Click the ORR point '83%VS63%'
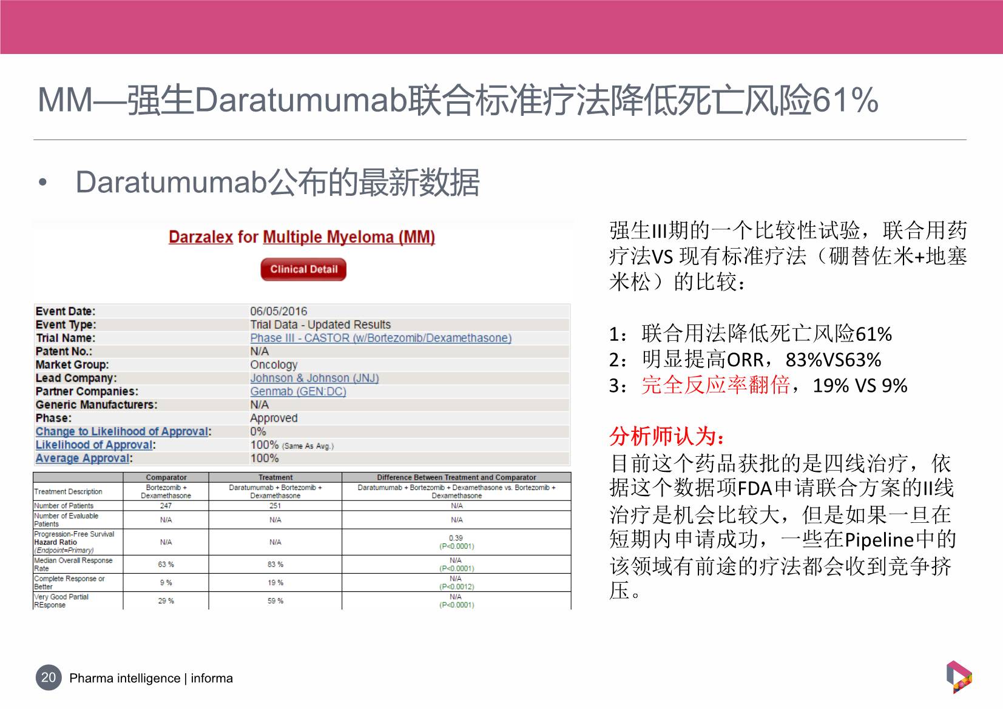Viewport: 1003px width, 709px height. coord(833,360)
